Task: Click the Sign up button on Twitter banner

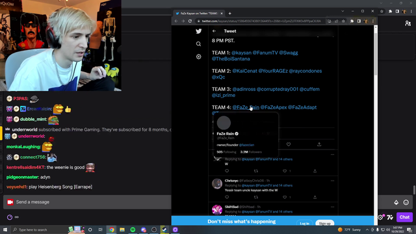Action: pos(325,224)
